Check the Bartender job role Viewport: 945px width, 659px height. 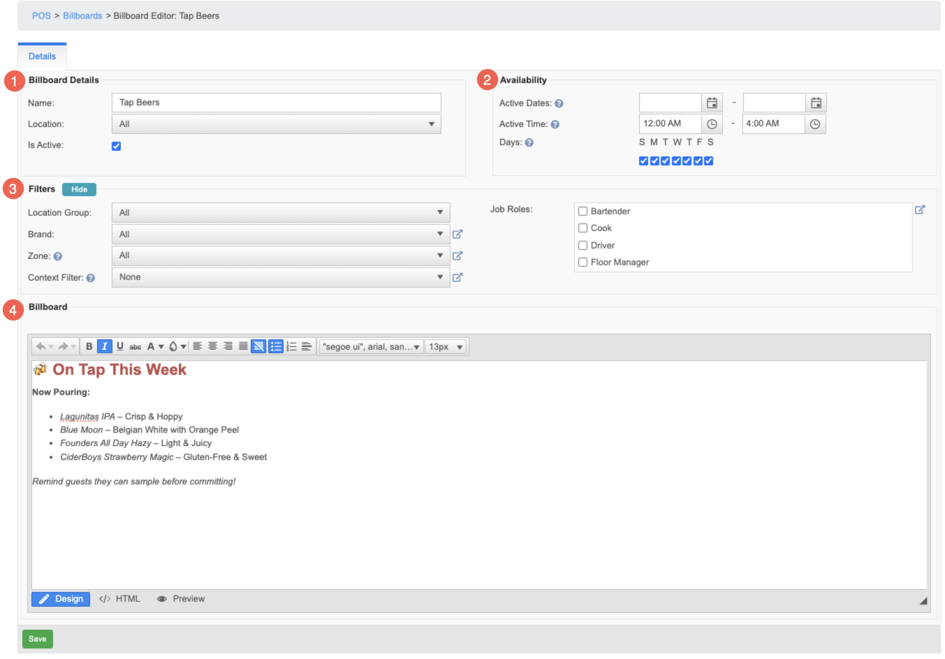click(x=583, y=211)
